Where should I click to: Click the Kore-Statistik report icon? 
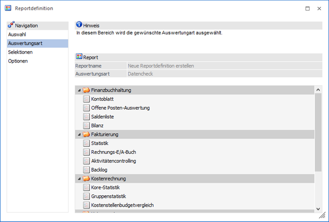(86, 187)
